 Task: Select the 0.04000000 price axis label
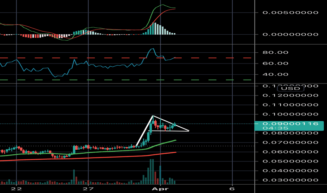click(290, 171)
